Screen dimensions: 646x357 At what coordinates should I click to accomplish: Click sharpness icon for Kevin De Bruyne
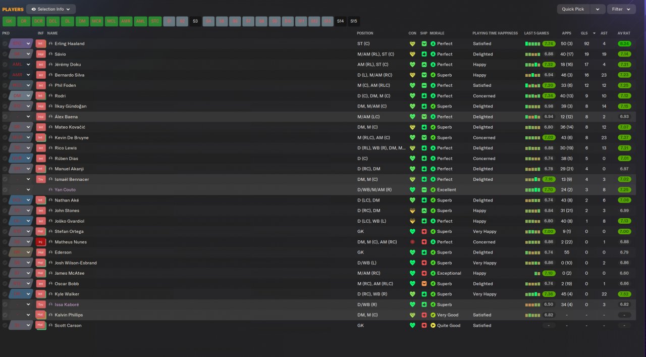tap(424, 137)
